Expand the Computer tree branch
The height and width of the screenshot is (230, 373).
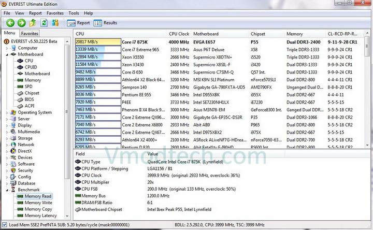click(7, 48)
